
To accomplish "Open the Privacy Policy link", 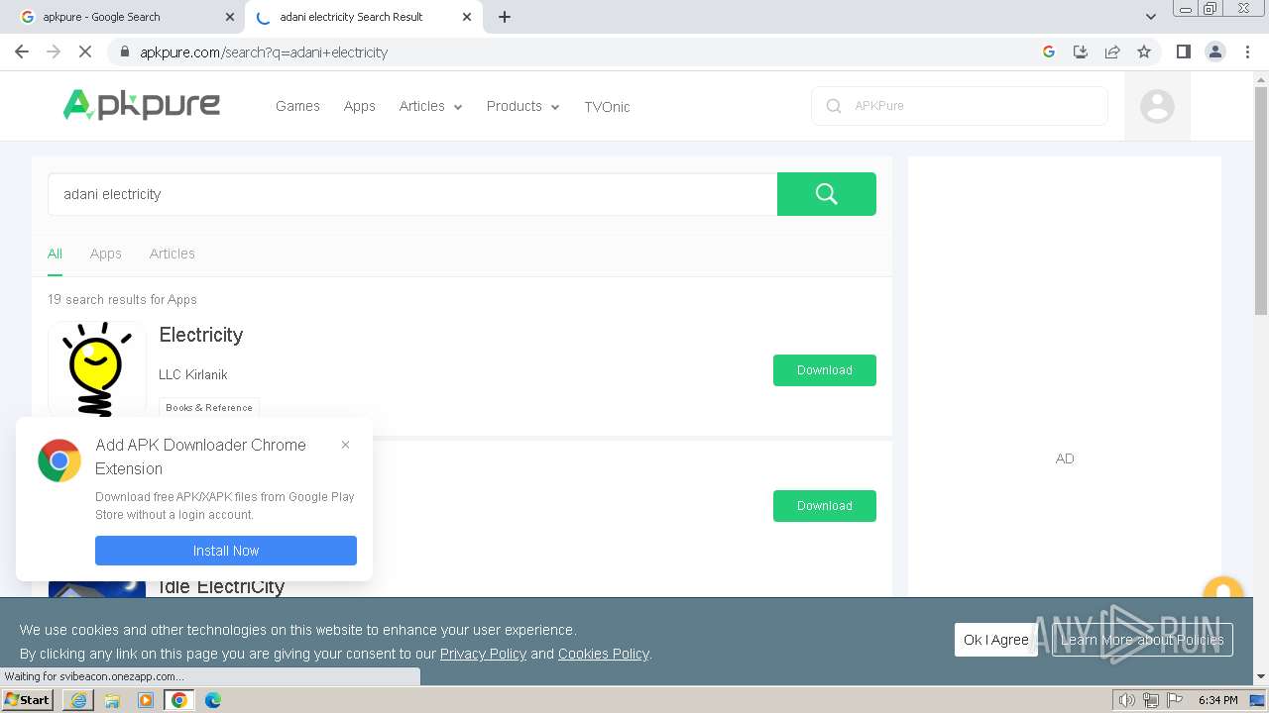I will pos(483,654).
